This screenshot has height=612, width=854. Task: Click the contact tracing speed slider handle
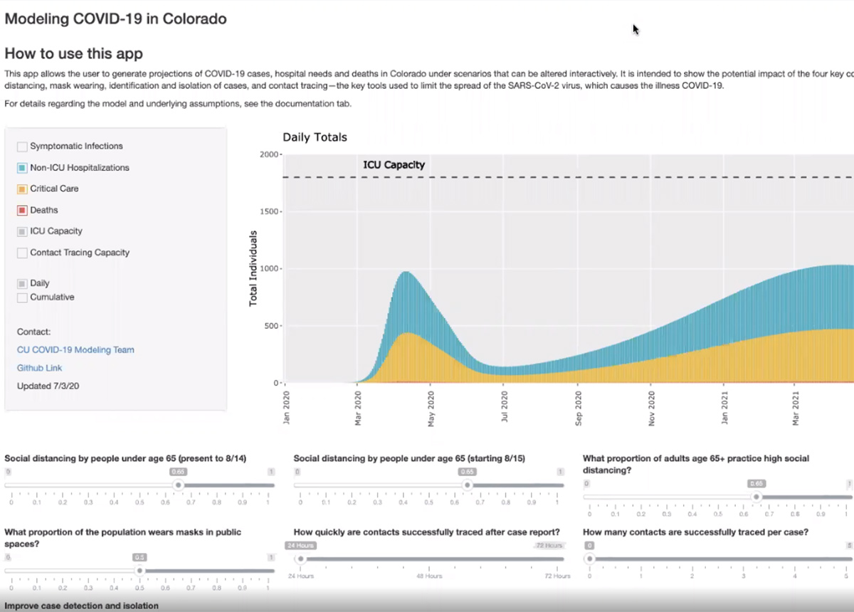pos(301,559)
